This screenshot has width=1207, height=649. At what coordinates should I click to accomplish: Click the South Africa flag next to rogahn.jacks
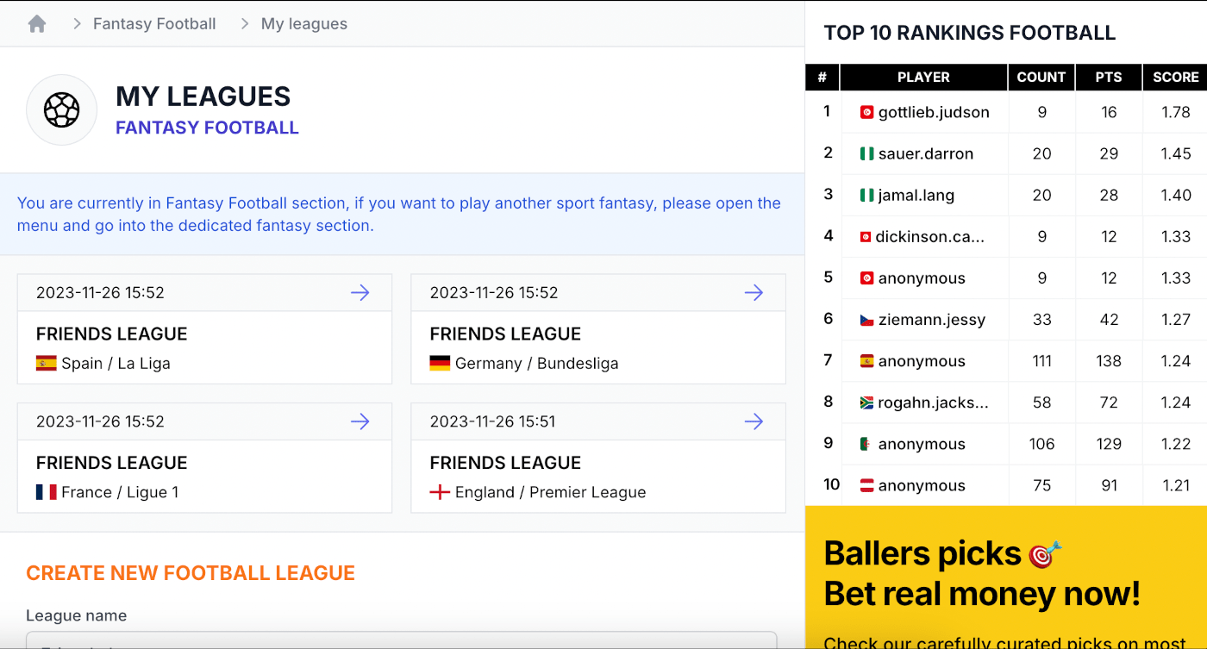pos(866,402)
